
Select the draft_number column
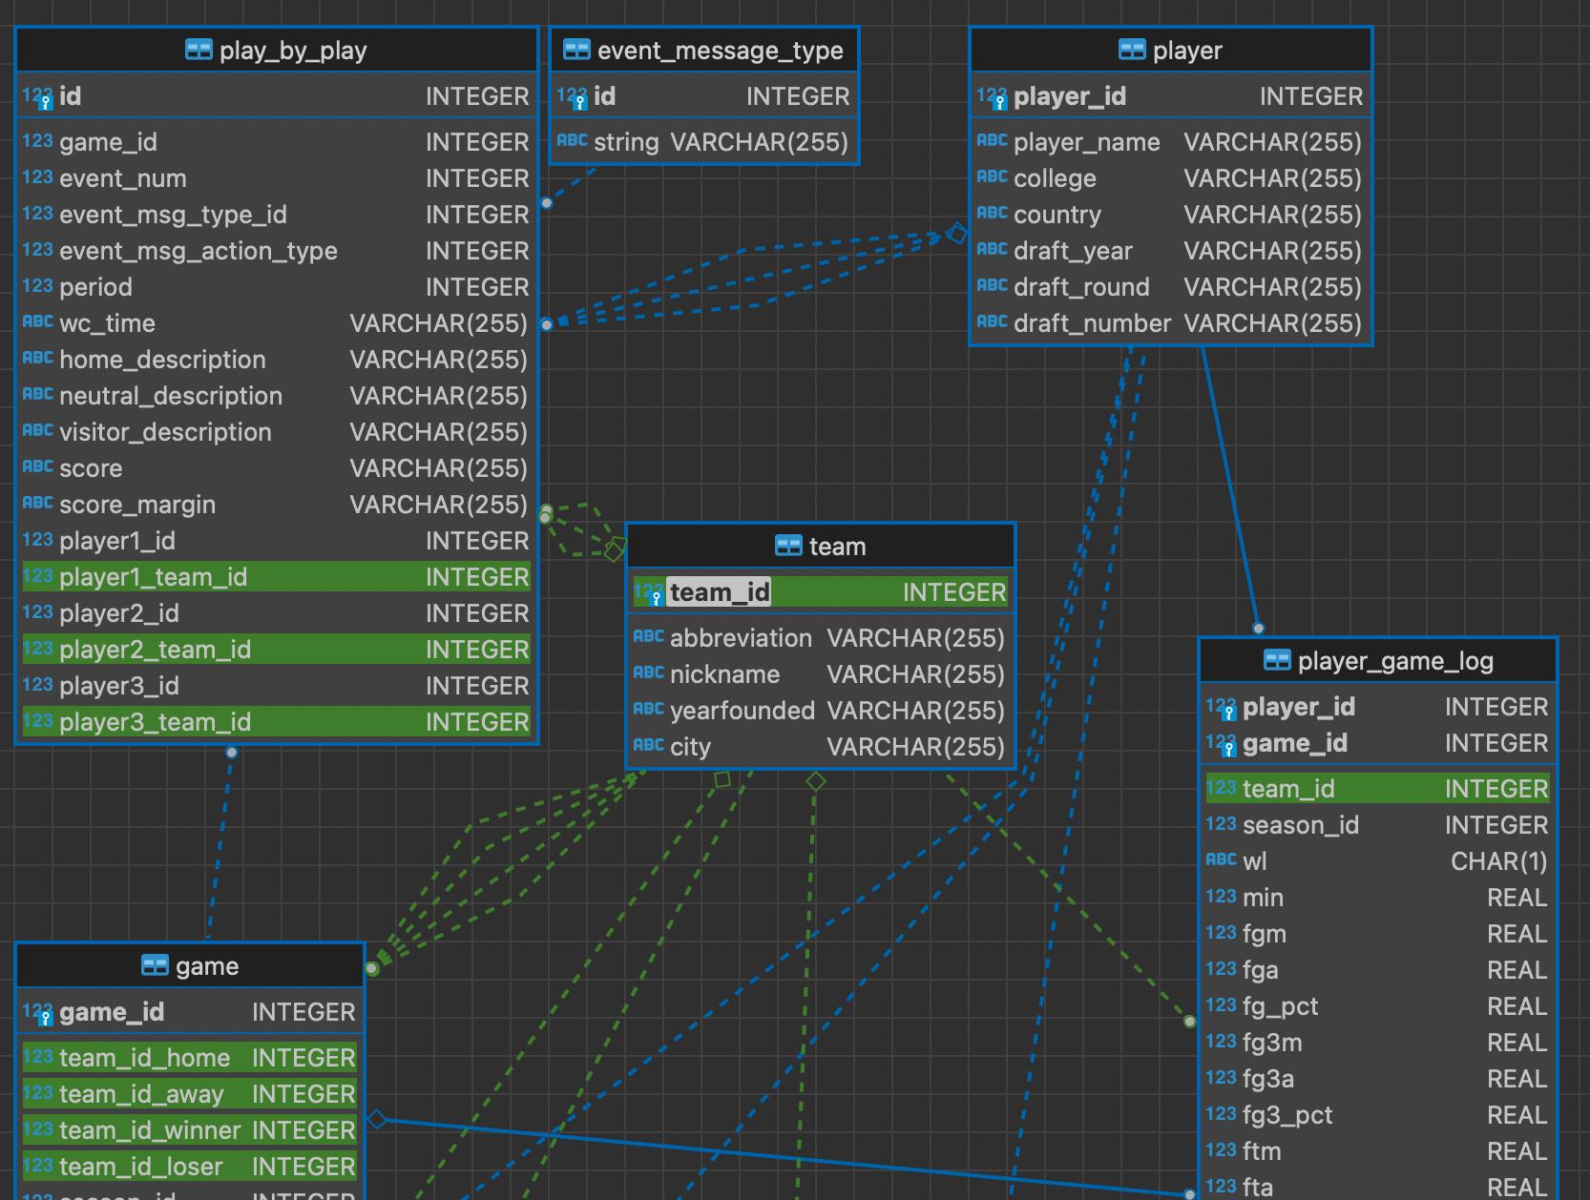click(1170, 323)
